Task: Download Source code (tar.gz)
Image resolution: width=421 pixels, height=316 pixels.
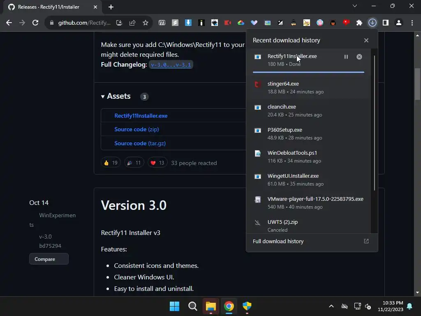Action: [140, 143]
